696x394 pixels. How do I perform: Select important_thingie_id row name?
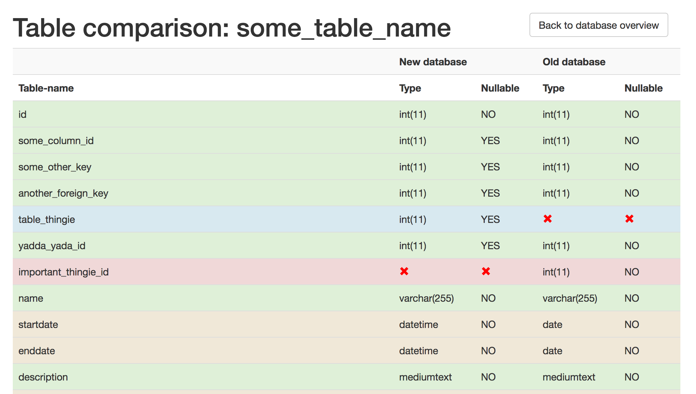click(x=63, y=272)
